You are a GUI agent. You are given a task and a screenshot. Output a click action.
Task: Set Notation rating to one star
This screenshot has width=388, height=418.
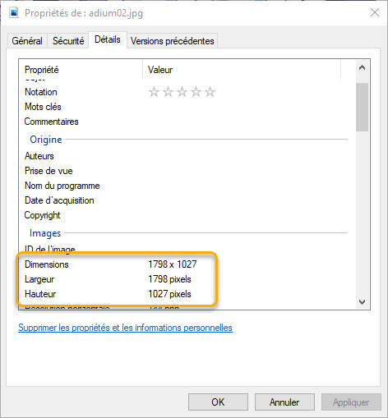pos(154,92)
